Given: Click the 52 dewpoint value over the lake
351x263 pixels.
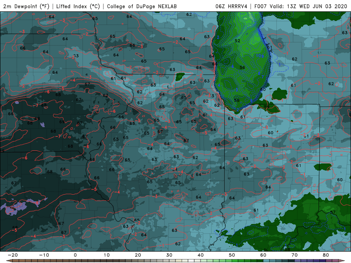Looking at the screenshot, I should pos(237,41).
